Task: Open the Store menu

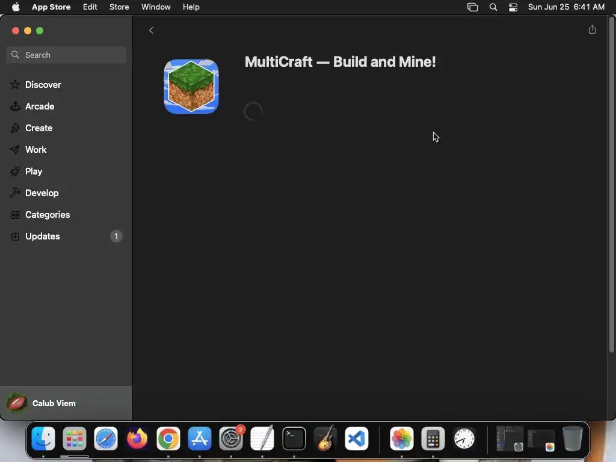Action: (x=119, y=7)
